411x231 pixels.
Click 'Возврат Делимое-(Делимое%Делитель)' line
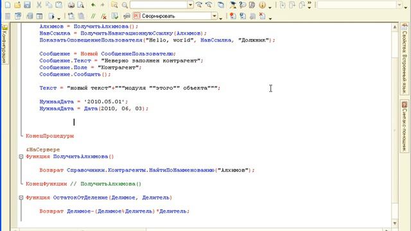click(114, 211)
